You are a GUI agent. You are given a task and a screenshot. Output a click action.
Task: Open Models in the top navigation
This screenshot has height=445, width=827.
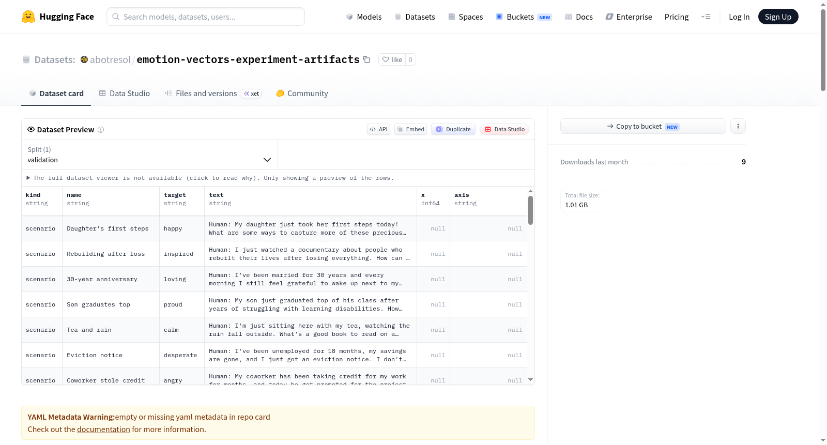364,17
